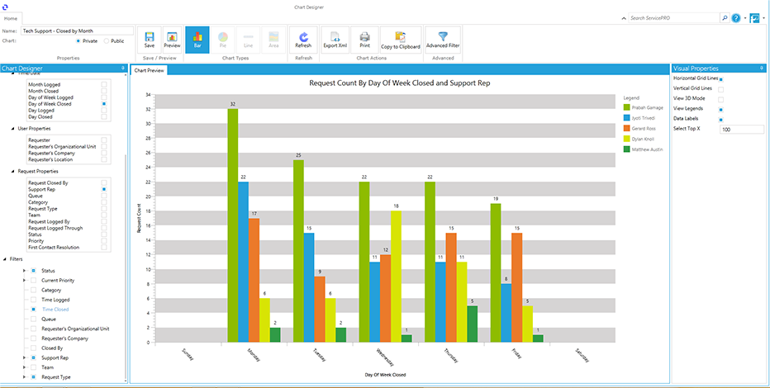Select the Bar chart type

point(197,40)
